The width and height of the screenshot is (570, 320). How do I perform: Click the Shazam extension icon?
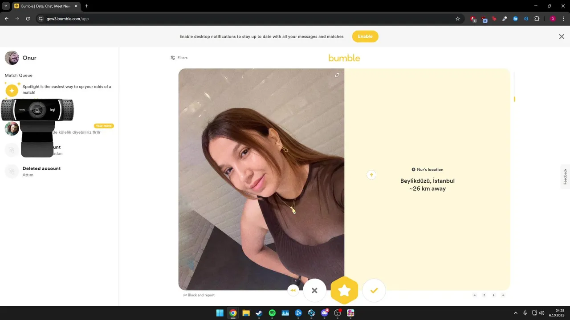pos(515,19)
